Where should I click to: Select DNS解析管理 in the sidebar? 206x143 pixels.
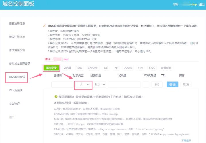(x=17, y=77)
